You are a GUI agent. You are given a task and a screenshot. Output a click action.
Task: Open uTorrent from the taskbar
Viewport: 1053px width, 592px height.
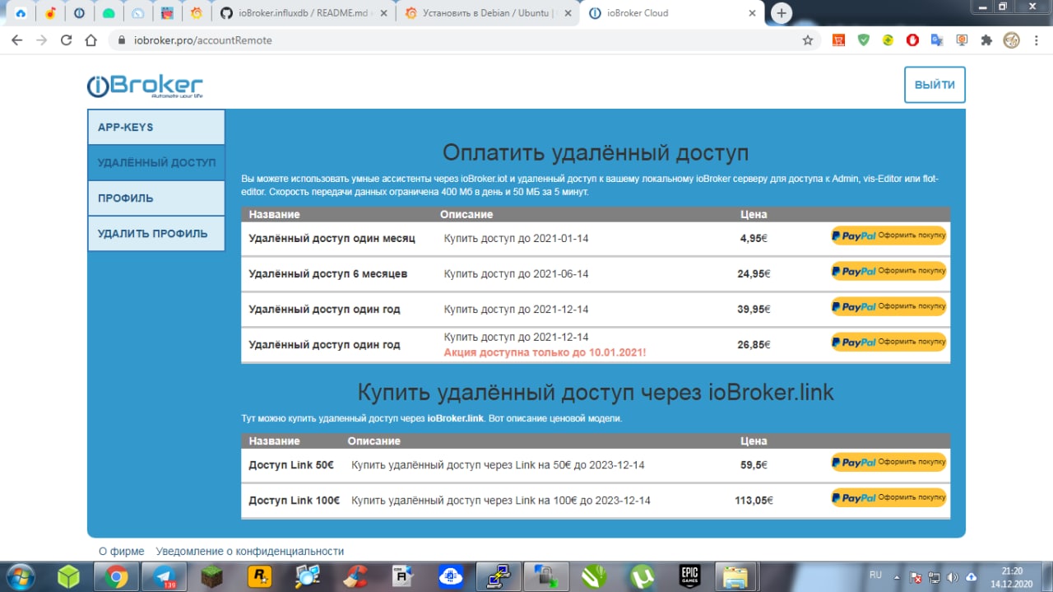[x=642, y=576]
